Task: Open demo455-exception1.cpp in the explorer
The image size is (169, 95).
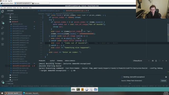Action: click(x=21, y=63)
